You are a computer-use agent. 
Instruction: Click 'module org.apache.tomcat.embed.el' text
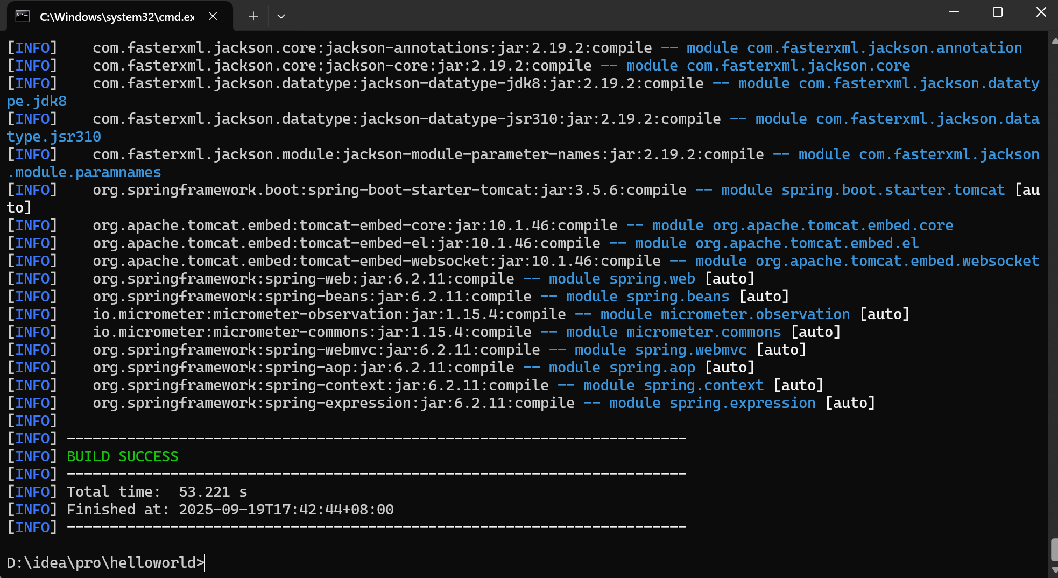coord(777,243)
